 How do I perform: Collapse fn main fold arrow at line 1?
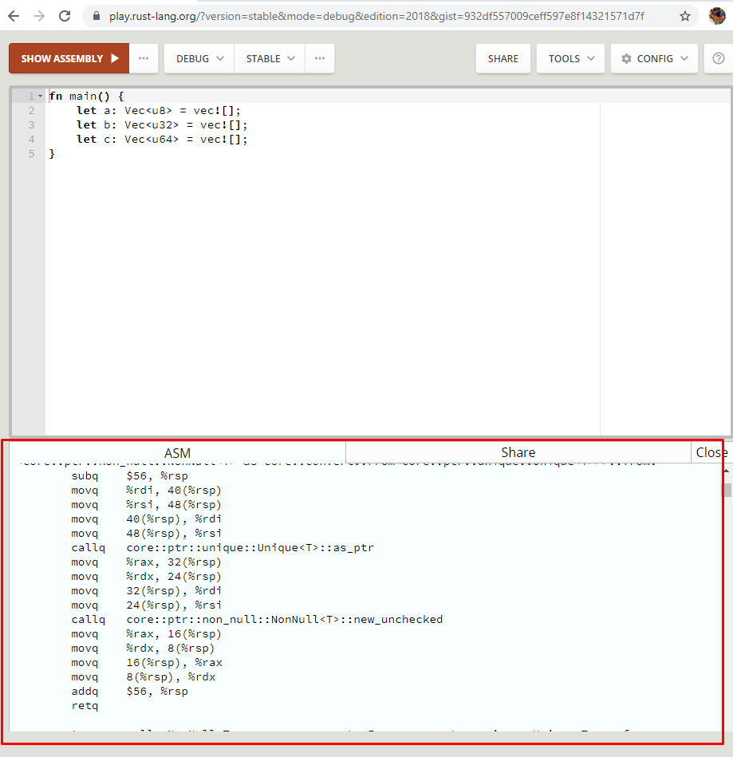(40, 96)
